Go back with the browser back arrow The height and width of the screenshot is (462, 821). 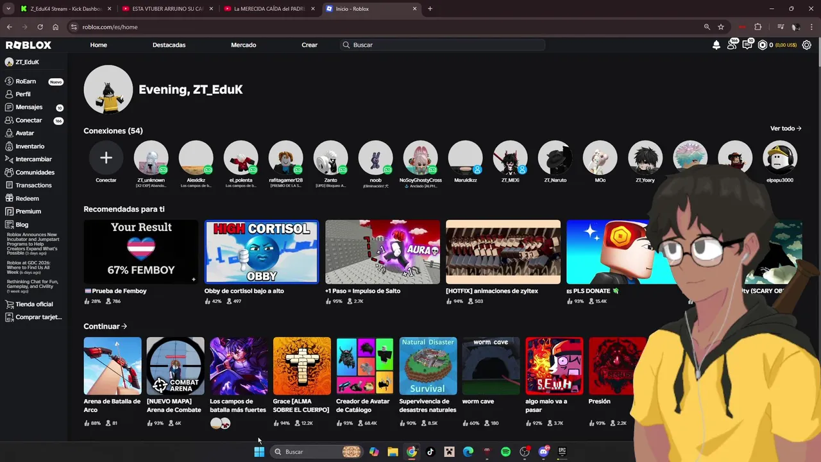click(10, 27)
